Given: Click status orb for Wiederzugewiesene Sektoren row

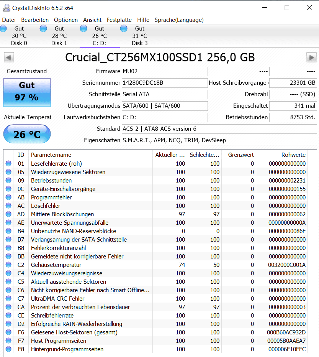Looking at the screenshot, I should tap(8, 172).
